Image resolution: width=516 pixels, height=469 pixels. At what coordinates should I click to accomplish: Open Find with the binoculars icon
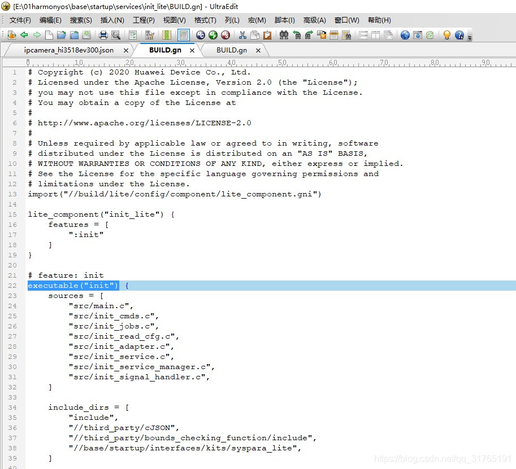pos(284,34)
